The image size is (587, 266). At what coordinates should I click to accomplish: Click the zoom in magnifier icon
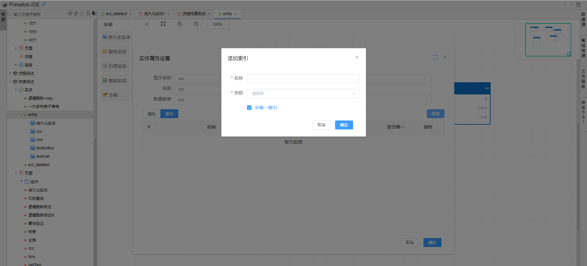point(180,24)
